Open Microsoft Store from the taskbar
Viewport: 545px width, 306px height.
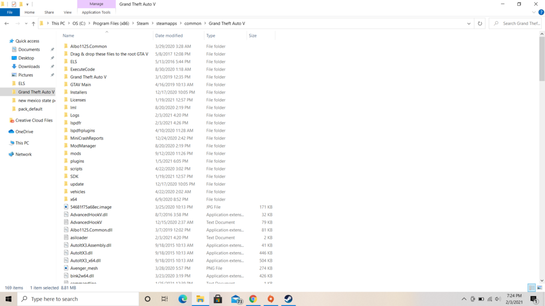217,299
